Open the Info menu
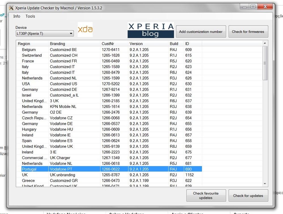Image resolution: width=283 pixels, height=214 pixels. pyautogui.click(x=17, y=16)
